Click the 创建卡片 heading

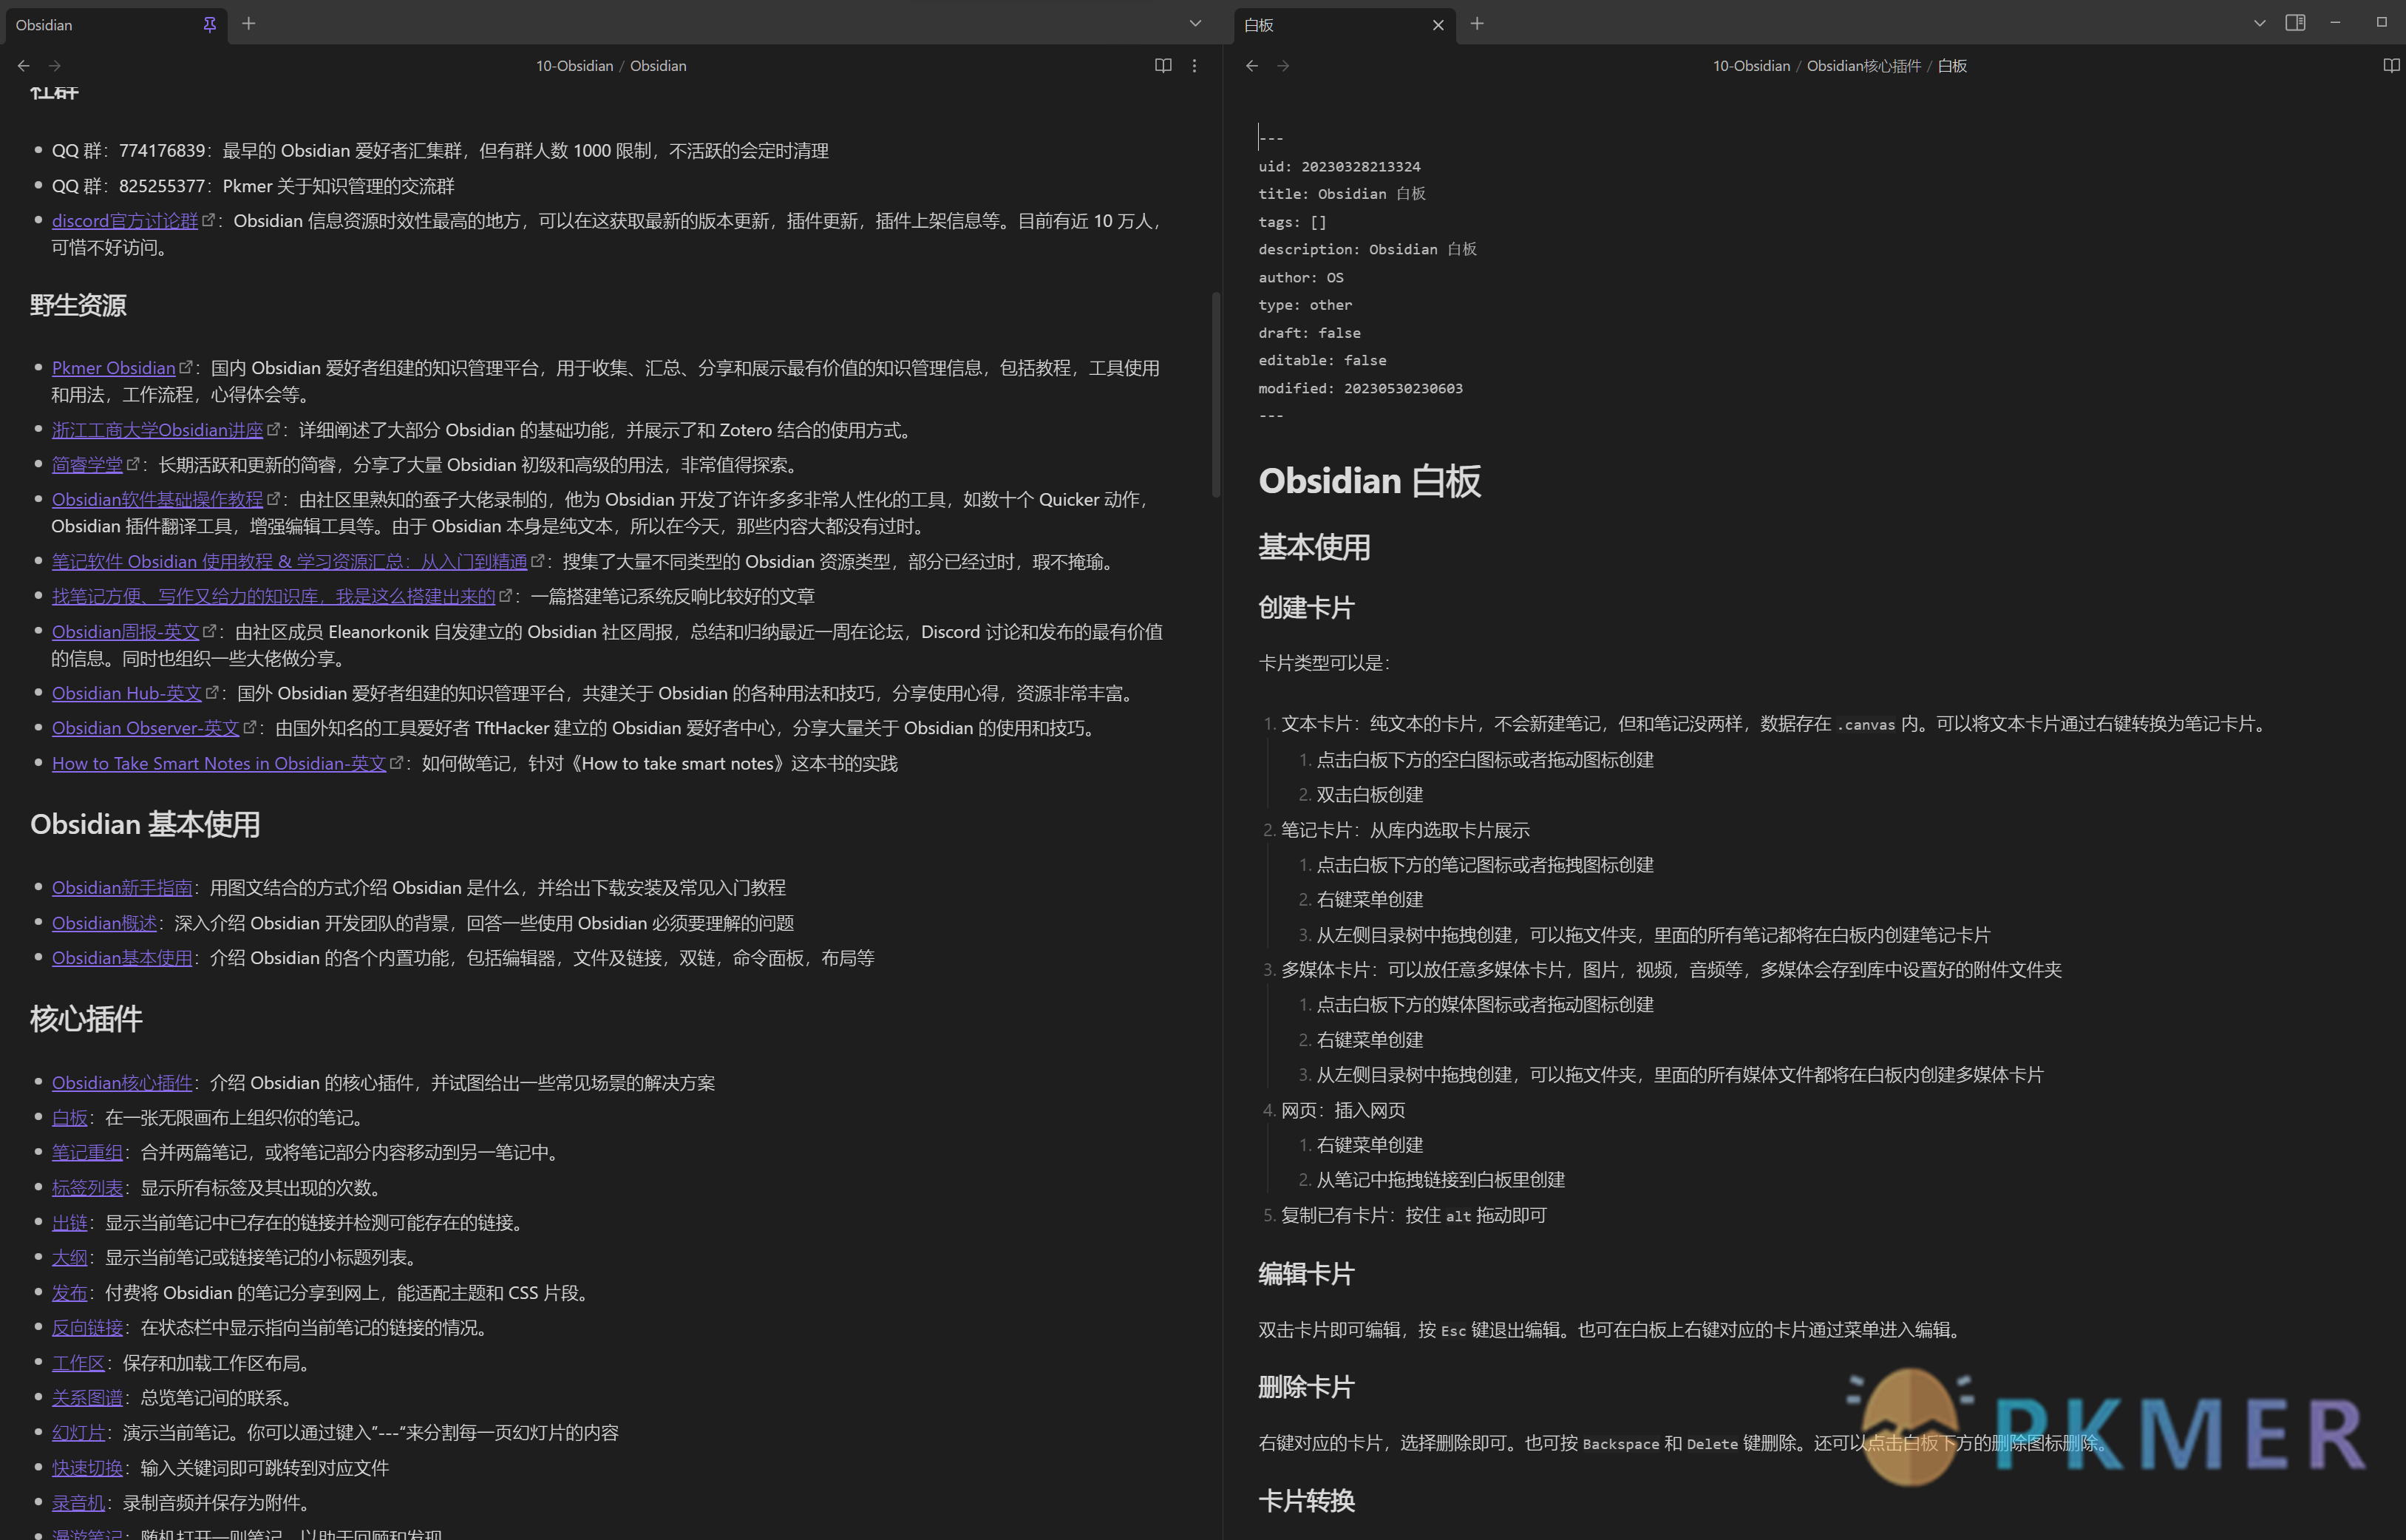[1306, 608]
